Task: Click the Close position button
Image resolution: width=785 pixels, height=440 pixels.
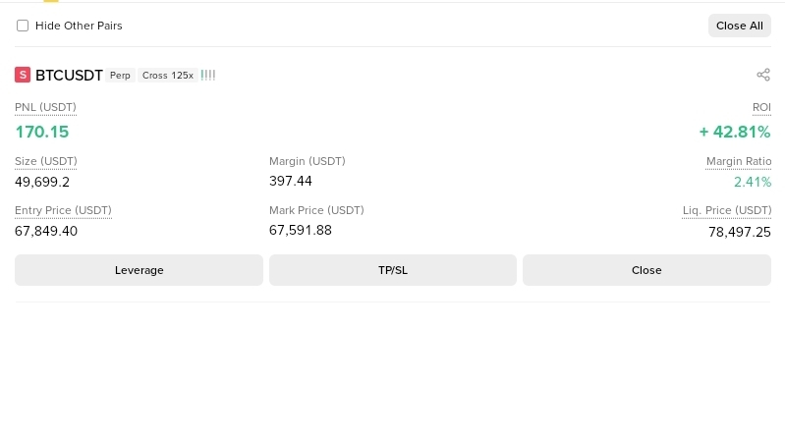Action: 646,270
